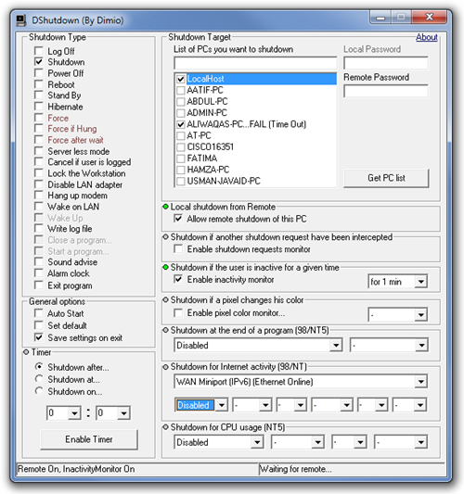Click the DShutdown app icon in title bar
The image size is (464, 494).
(x=20, y=20)
